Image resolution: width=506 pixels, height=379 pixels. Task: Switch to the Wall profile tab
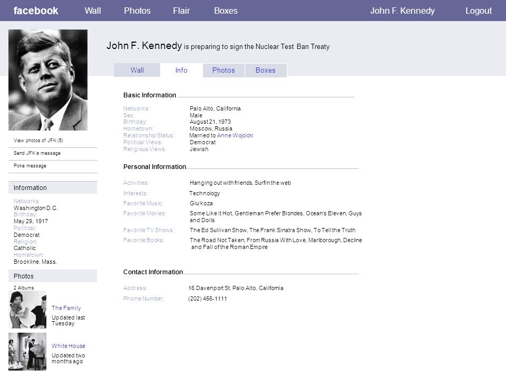137,70
